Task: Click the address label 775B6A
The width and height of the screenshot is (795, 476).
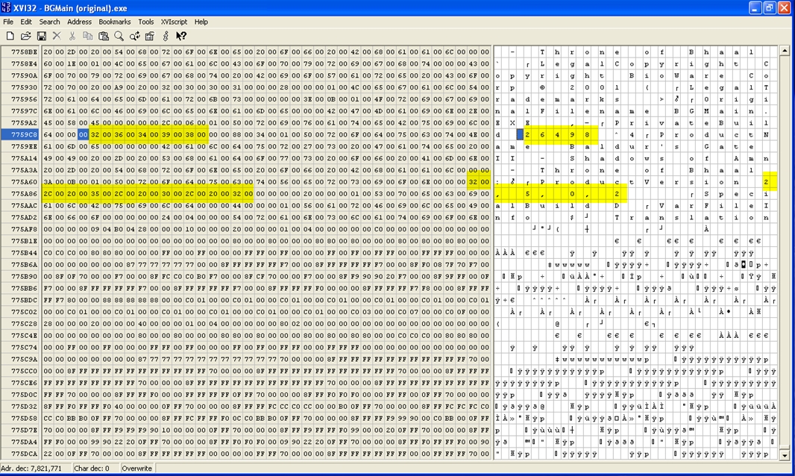Action: coord(25,264)
